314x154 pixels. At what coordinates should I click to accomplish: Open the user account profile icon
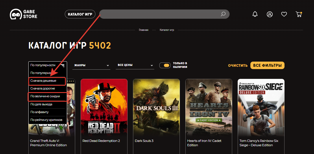tap(270, 14)
